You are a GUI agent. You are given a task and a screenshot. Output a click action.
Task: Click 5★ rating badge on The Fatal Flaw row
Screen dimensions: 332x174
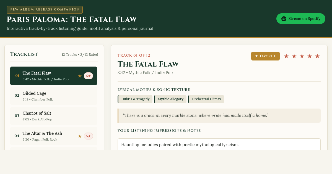tap(88, 76)
